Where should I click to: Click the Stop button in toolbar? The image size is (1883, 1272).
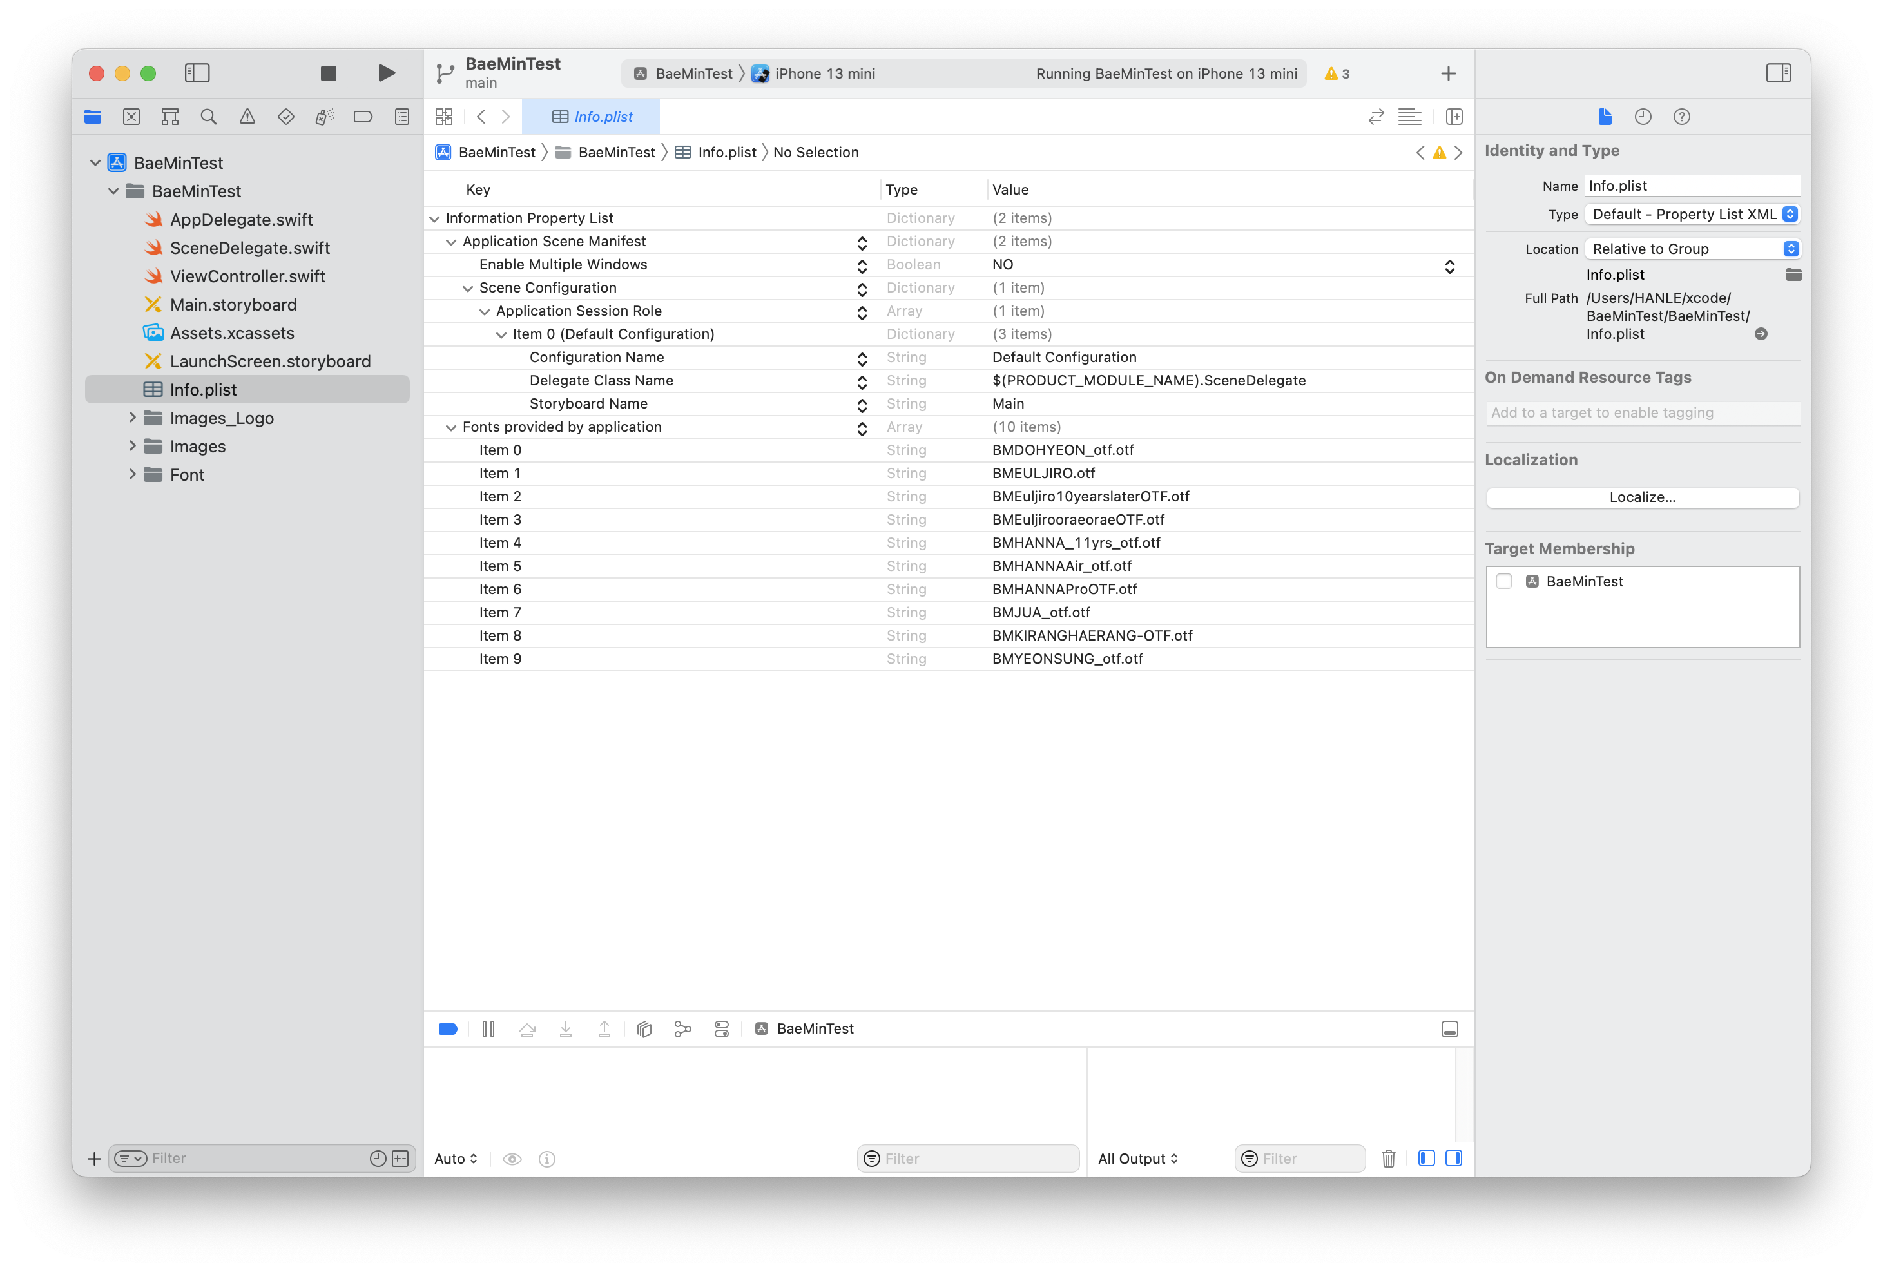[328, 73]
